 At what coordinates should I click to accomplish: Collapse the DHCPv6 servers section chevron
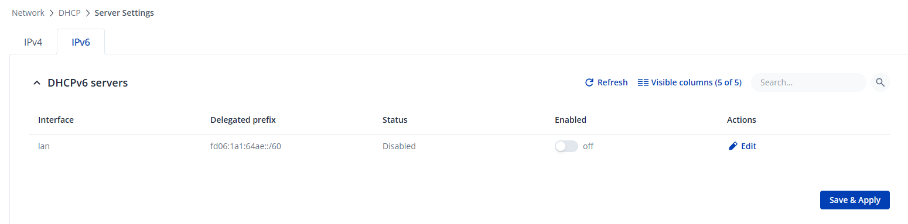coord(37,83)
